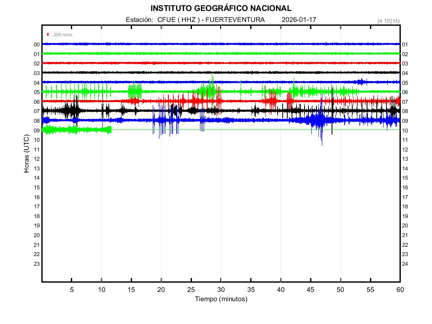Click the 60 minute tick label
Screen dimensions: 432x324
point(400,290)
